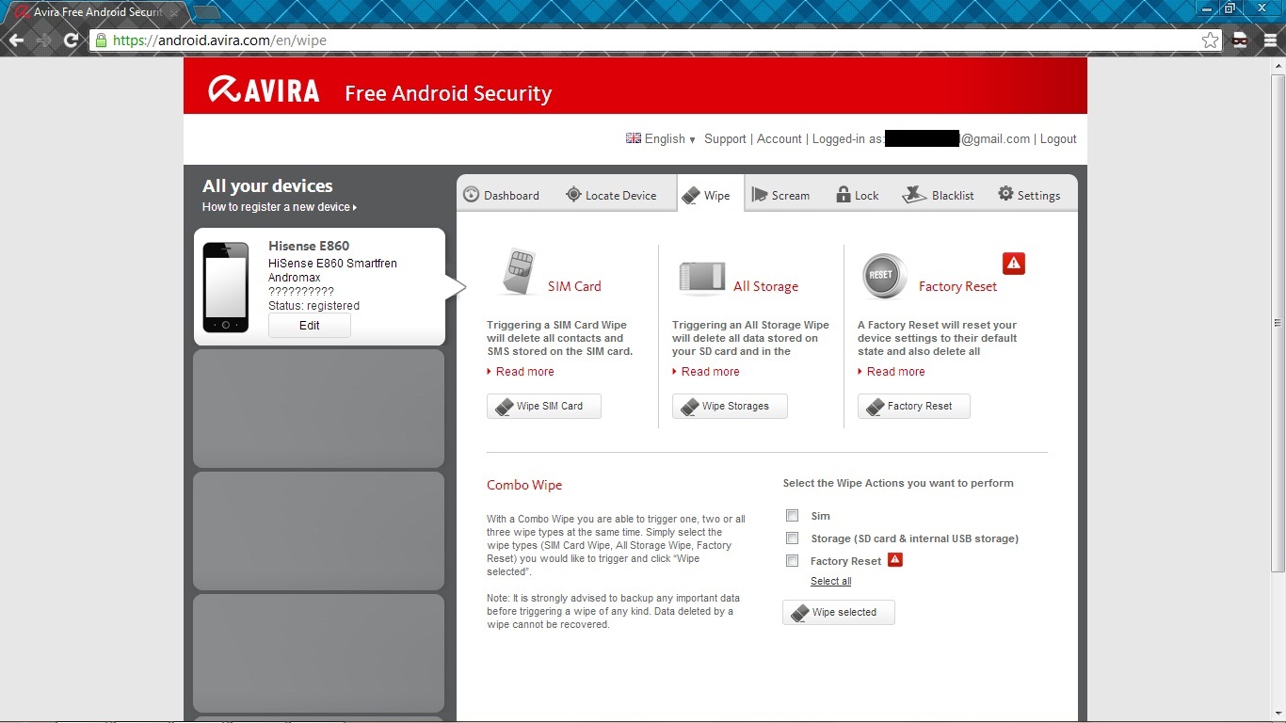
Task: Expand Read more under All Storage
Action: [706, 372]
